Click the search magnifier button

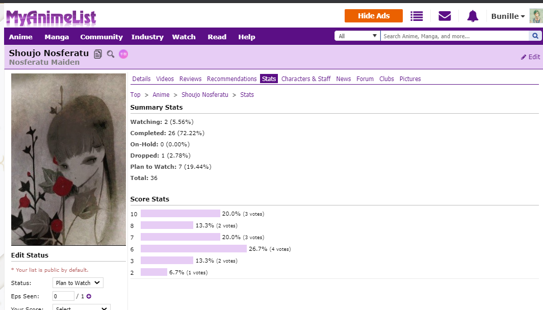point(535,36)
